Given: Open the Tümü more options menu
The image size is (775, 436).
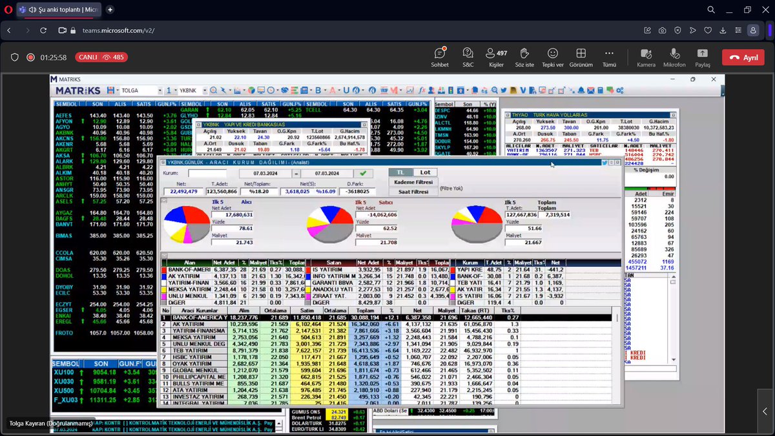Looking at the screenshot, I should coord(609,57).
